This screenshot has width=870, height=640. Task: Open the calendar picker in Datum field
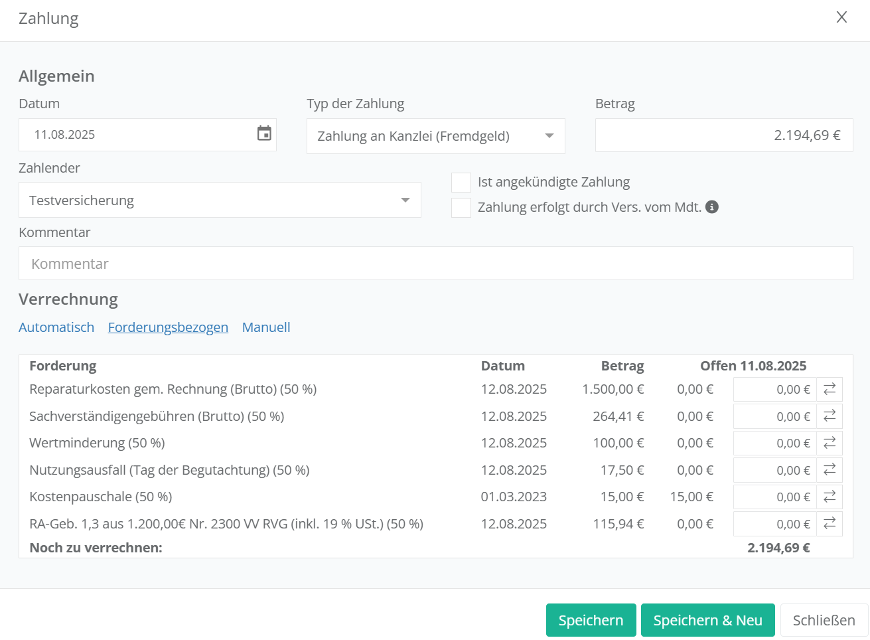(264, 134)
